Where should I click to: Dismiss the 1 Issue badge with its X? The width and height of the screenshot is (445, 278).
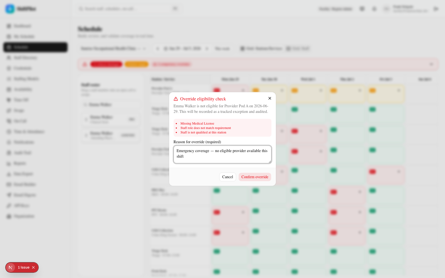pyautogui.click(x=33, y=267)
